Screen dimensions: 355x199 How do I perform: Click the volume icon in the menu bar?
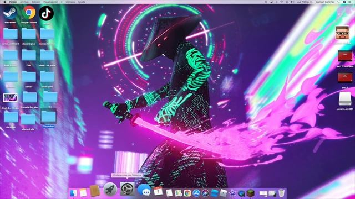click(292, 2)
